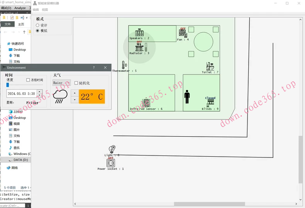Click the vertical scrollbar thumb of canvas
This screenshot has width=305, height=208.
(300, 159)
